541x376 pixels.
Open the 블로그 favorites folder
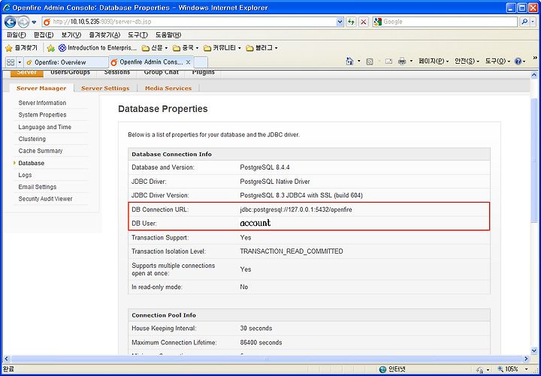[x=262, y=48]
